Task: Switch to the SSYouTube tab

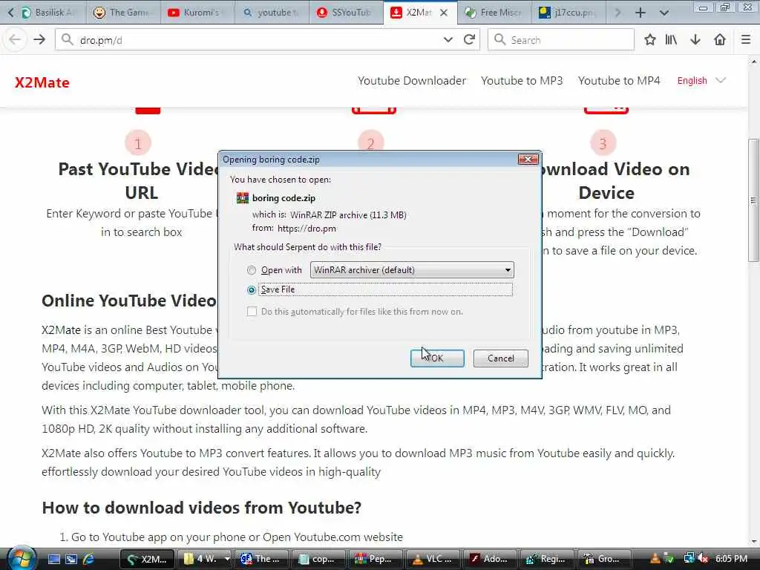Action: click(345, 13)
